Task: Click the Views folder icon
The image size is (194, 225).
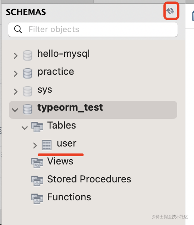Action: 37,163
